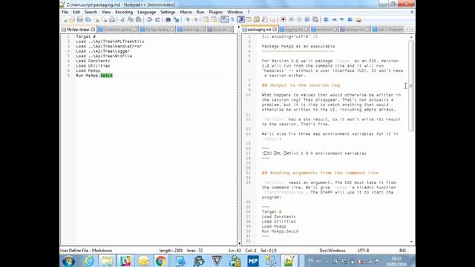Viewport: 475px width, 267px height.
Task: Open the Encoding menu
Action: click(x=124, y=12)
